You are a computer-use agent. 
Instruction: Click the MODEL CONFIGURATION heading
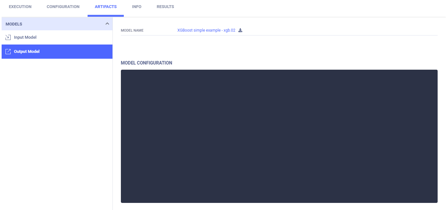[146, 63]
